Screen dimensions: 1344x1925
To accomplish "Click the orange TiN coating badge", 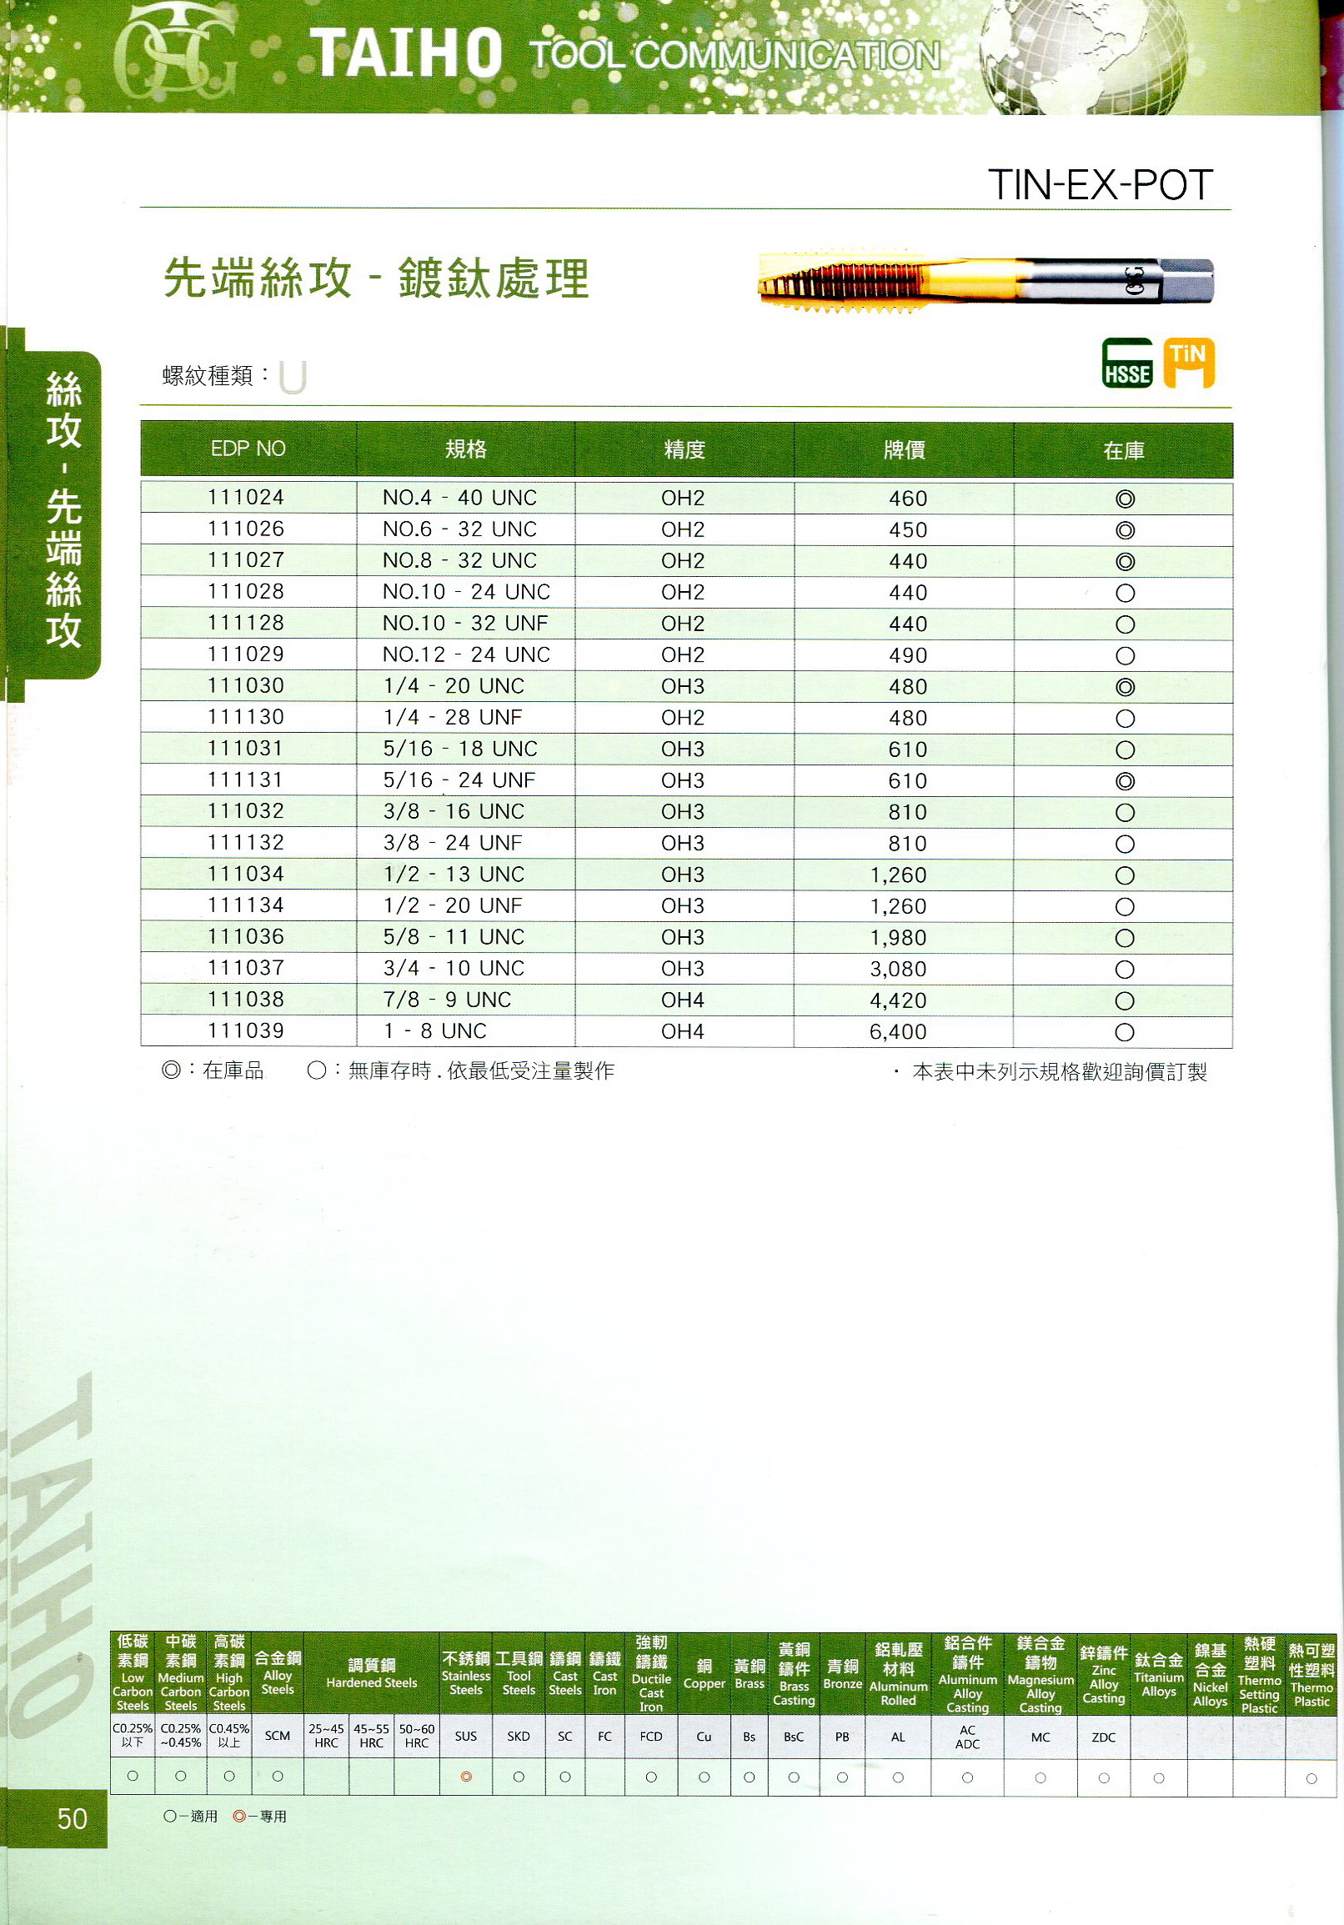I will click(x=1189, y=363).
